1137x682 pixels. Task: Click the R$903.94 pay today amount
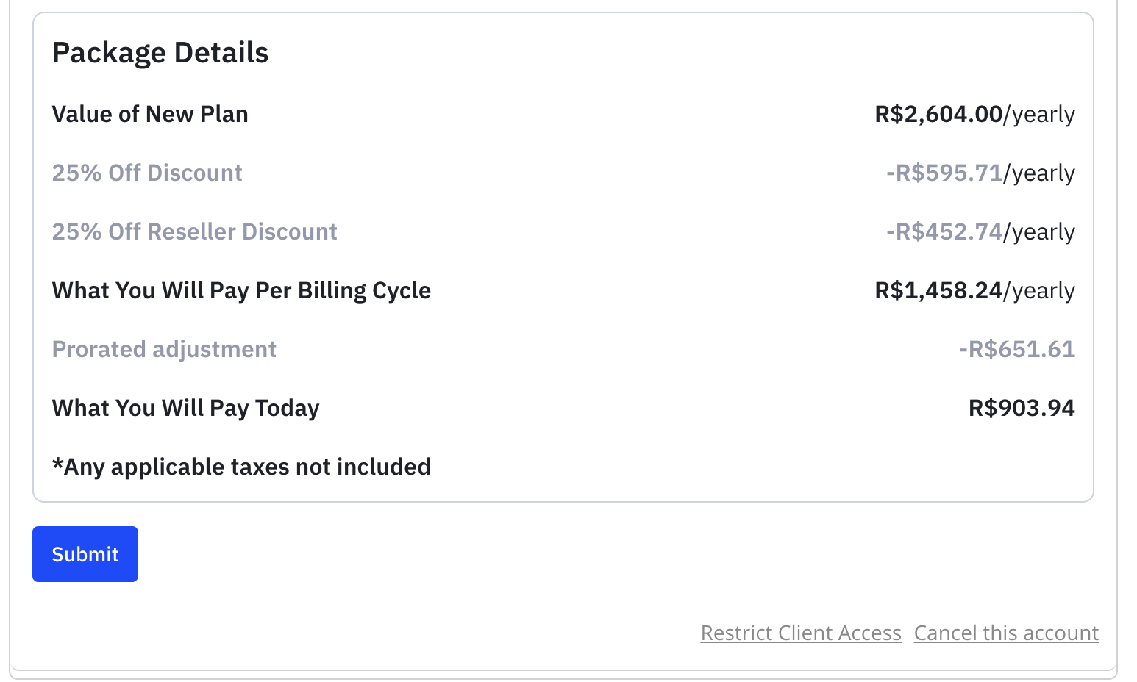click(1022, 408)
